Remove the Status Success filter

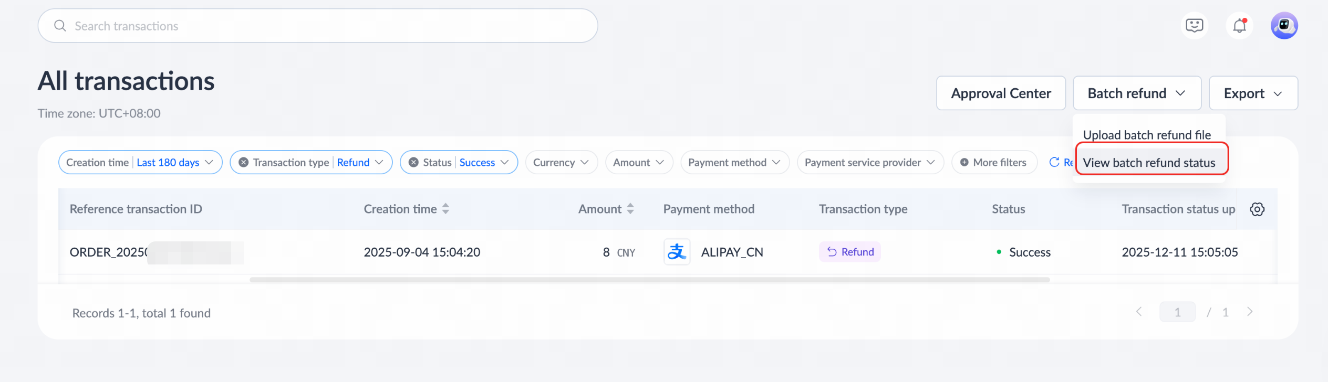pyautogui.click(x=414, y=163)
